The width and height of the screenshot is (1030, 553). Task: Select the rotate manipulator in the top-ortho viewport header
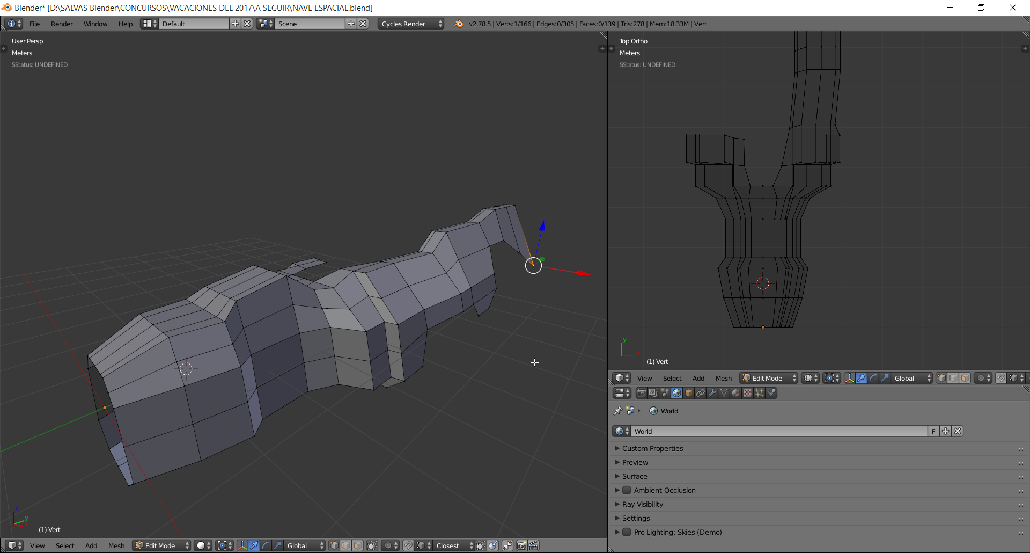tap(873, 378)
